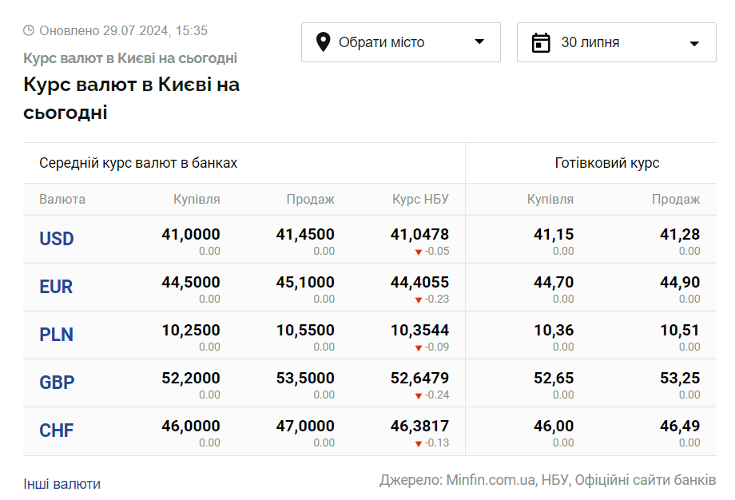Click the Інші валюти link

pos(62,483)
